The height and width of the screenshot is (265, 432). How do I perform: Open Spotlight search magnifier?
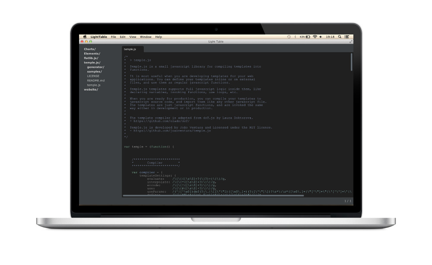click(340, 37)
